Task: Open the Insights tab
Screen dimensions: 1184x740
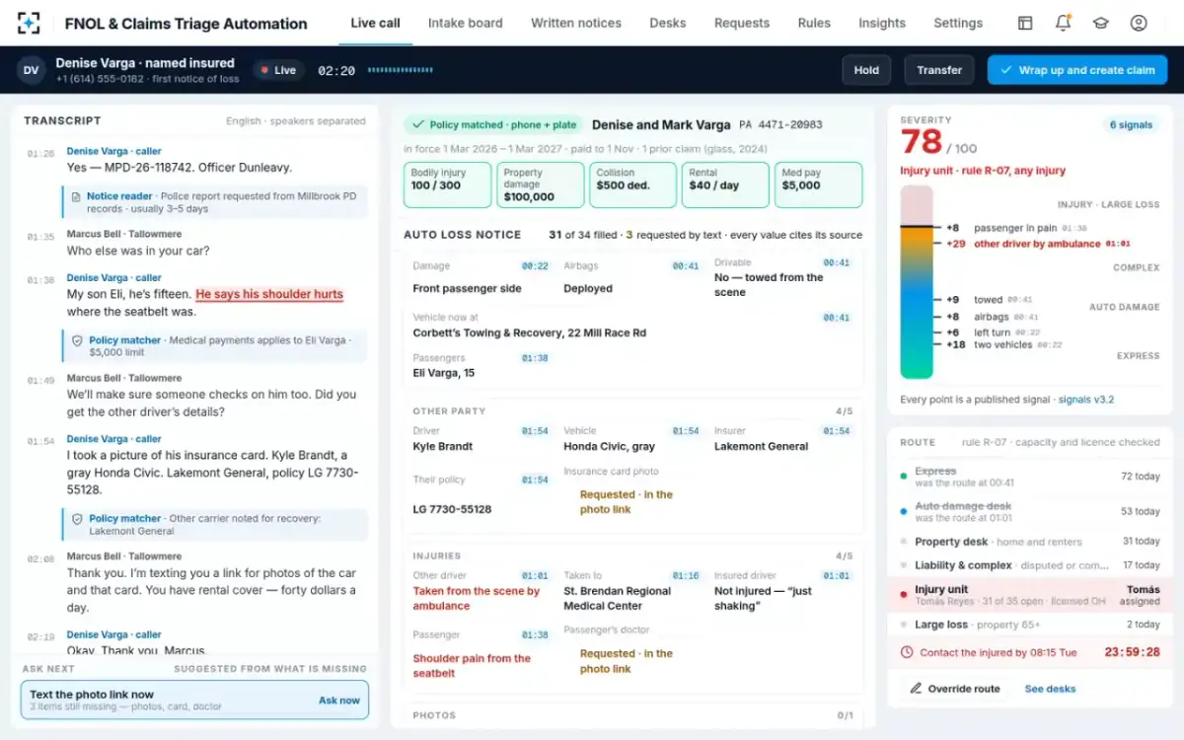Action: (882, 23)
